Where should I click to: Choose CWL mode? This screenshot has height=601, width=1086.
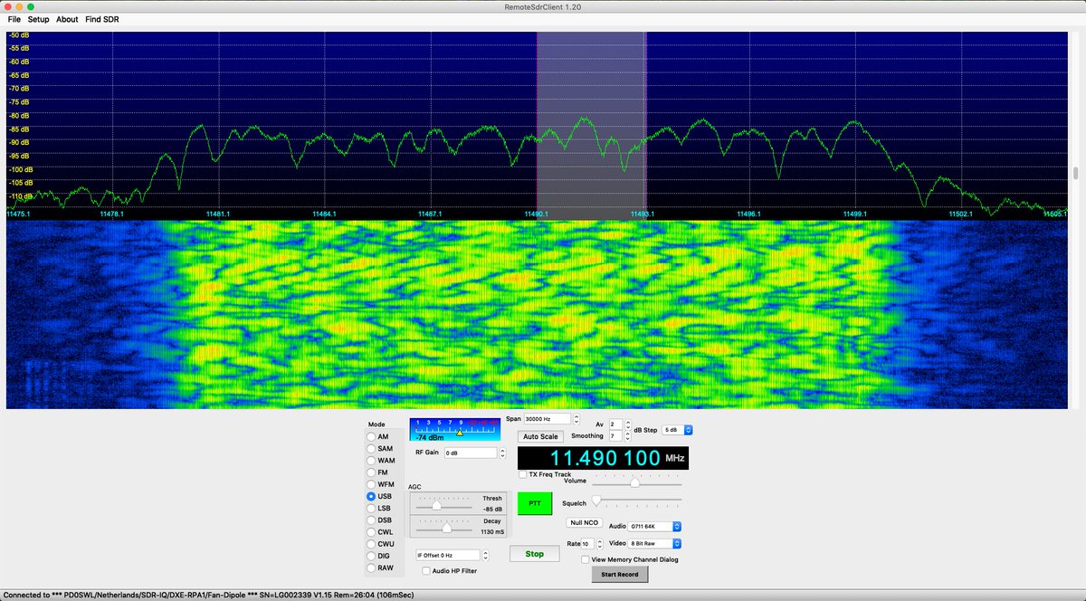[371, 532]
